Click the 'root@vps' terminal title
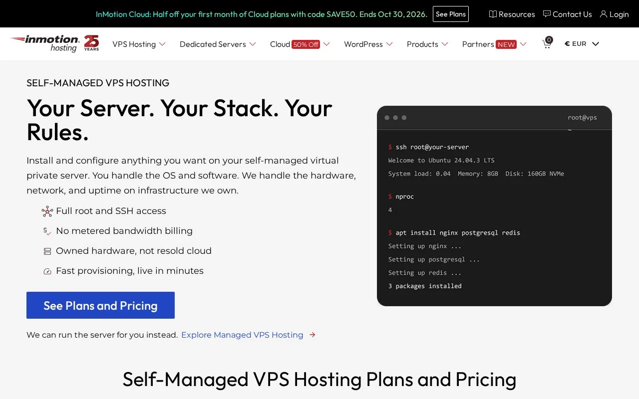Image resolution: width=639 pixels, height=399 pixels. point(582,118)
